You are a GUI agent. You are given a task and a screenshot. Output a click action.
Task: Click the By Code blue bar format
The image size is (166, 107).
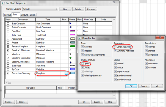73,69
